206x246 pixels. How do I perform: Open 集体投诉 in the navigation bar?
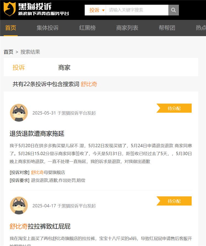click(x=48, y=28)
